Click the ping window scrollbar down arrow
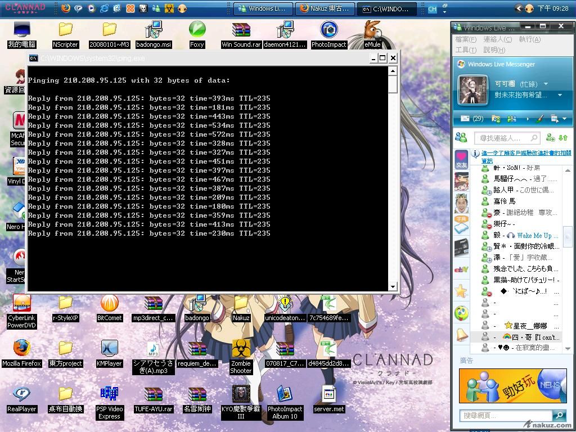 pyautogui.click(x=393, y=286)
